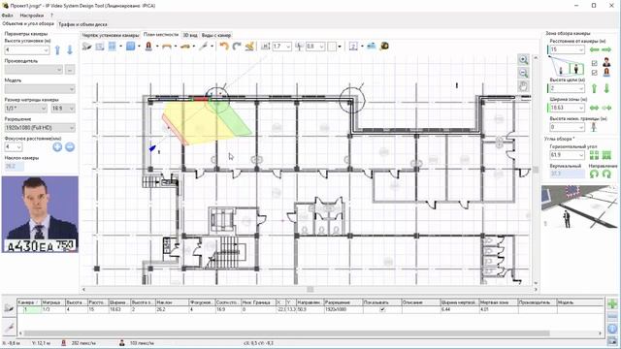Rotate camera direction counterclockwise with green arrow
The image size is (621, 349).
tap(594, 174)
